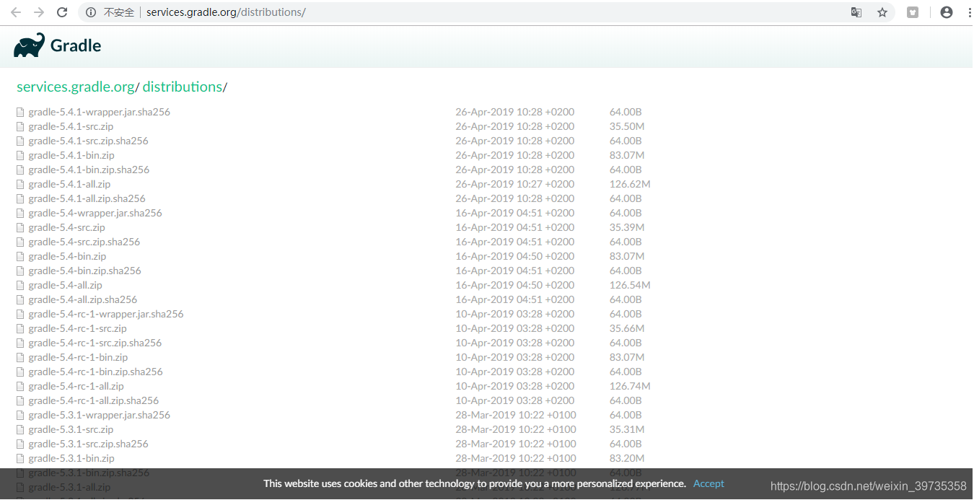Open Chrome profile account icon
Screen dimensions: 974x500
(947, 12)
